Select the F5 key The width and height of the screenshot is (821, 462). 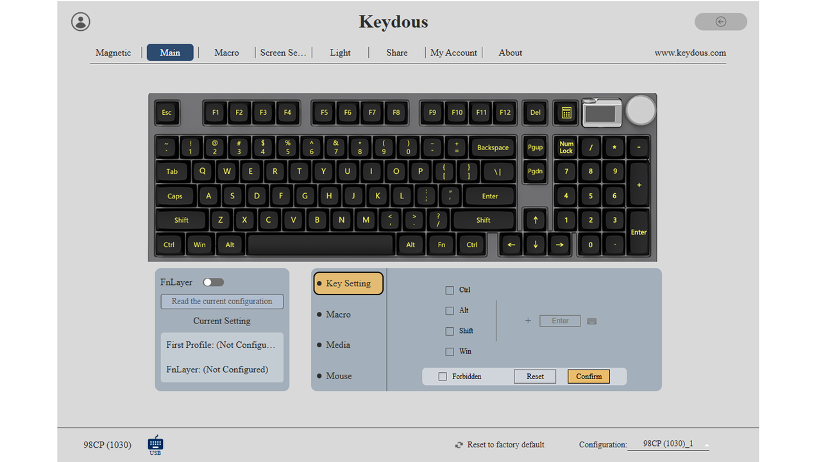pyautogui.click(x=324, y=112)
